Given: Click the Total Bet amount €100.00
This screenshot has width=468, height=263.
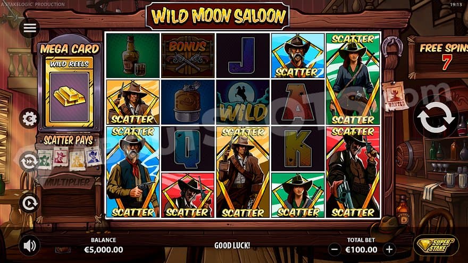Looking at the screenshot, I should (361, 250).
